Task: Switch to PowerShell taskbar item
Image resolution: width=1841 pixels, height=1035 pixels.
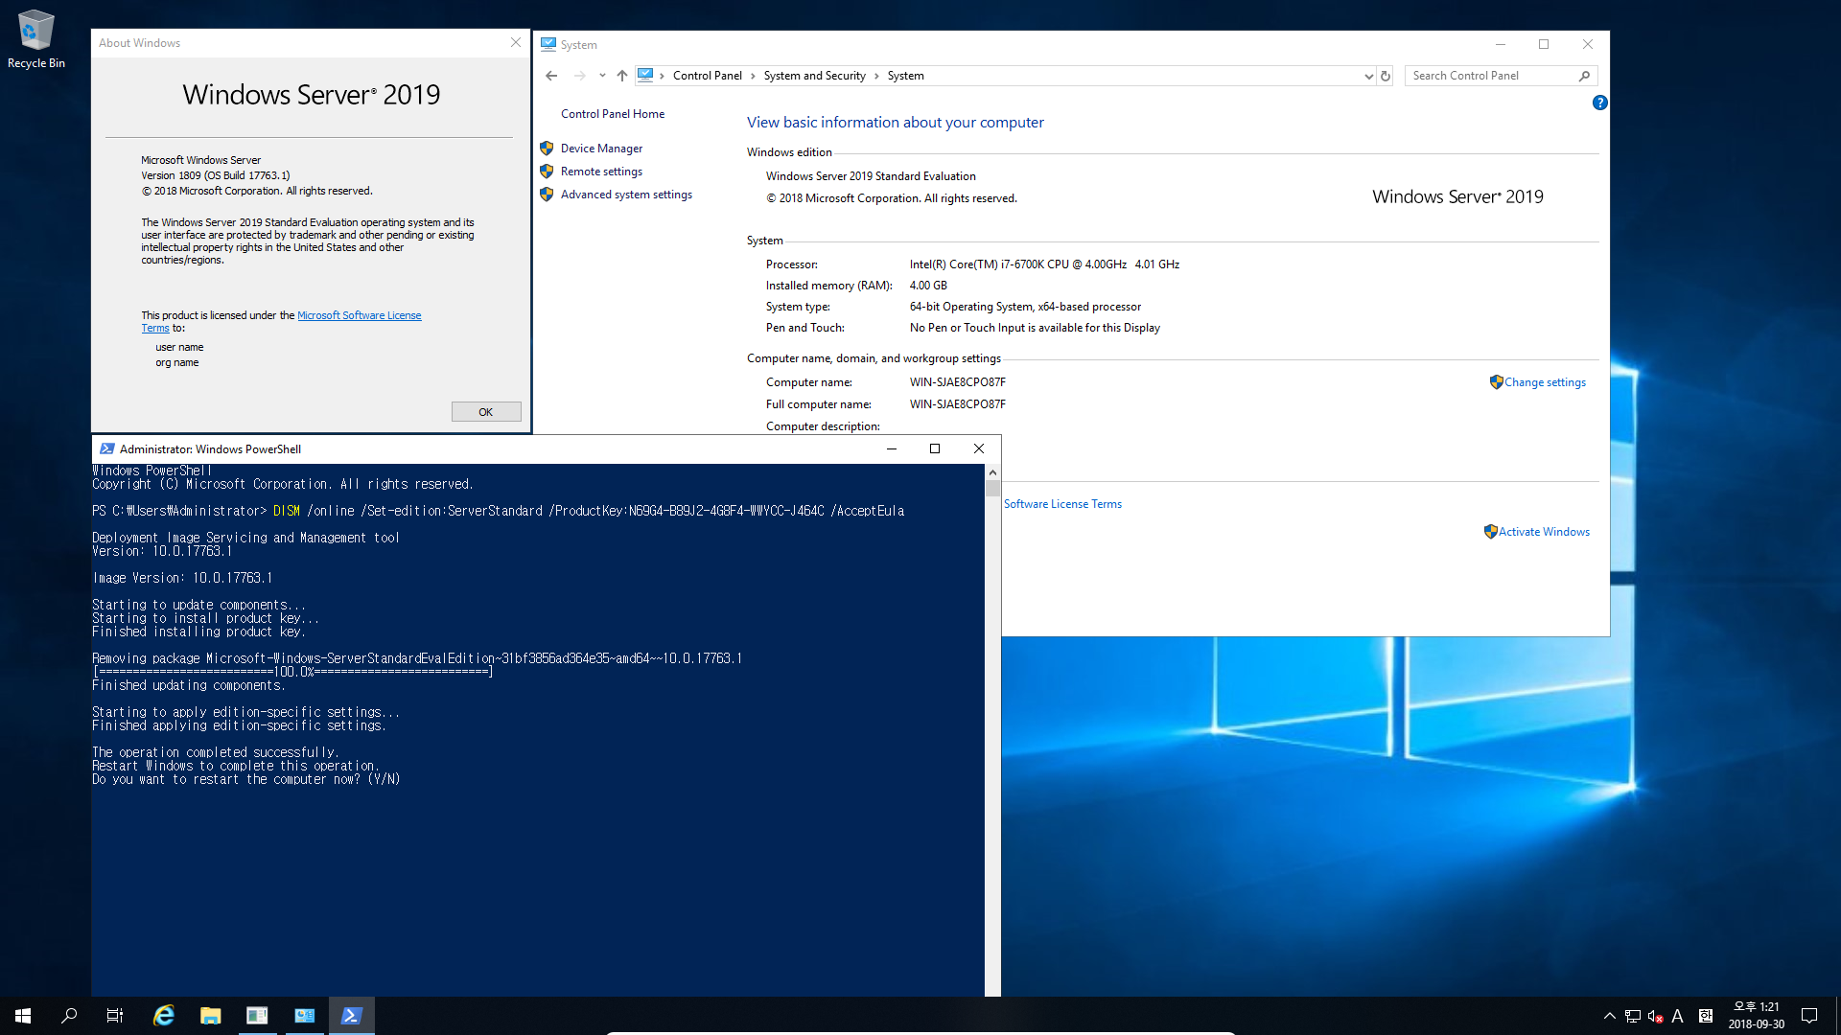Action: (351, 1016)
